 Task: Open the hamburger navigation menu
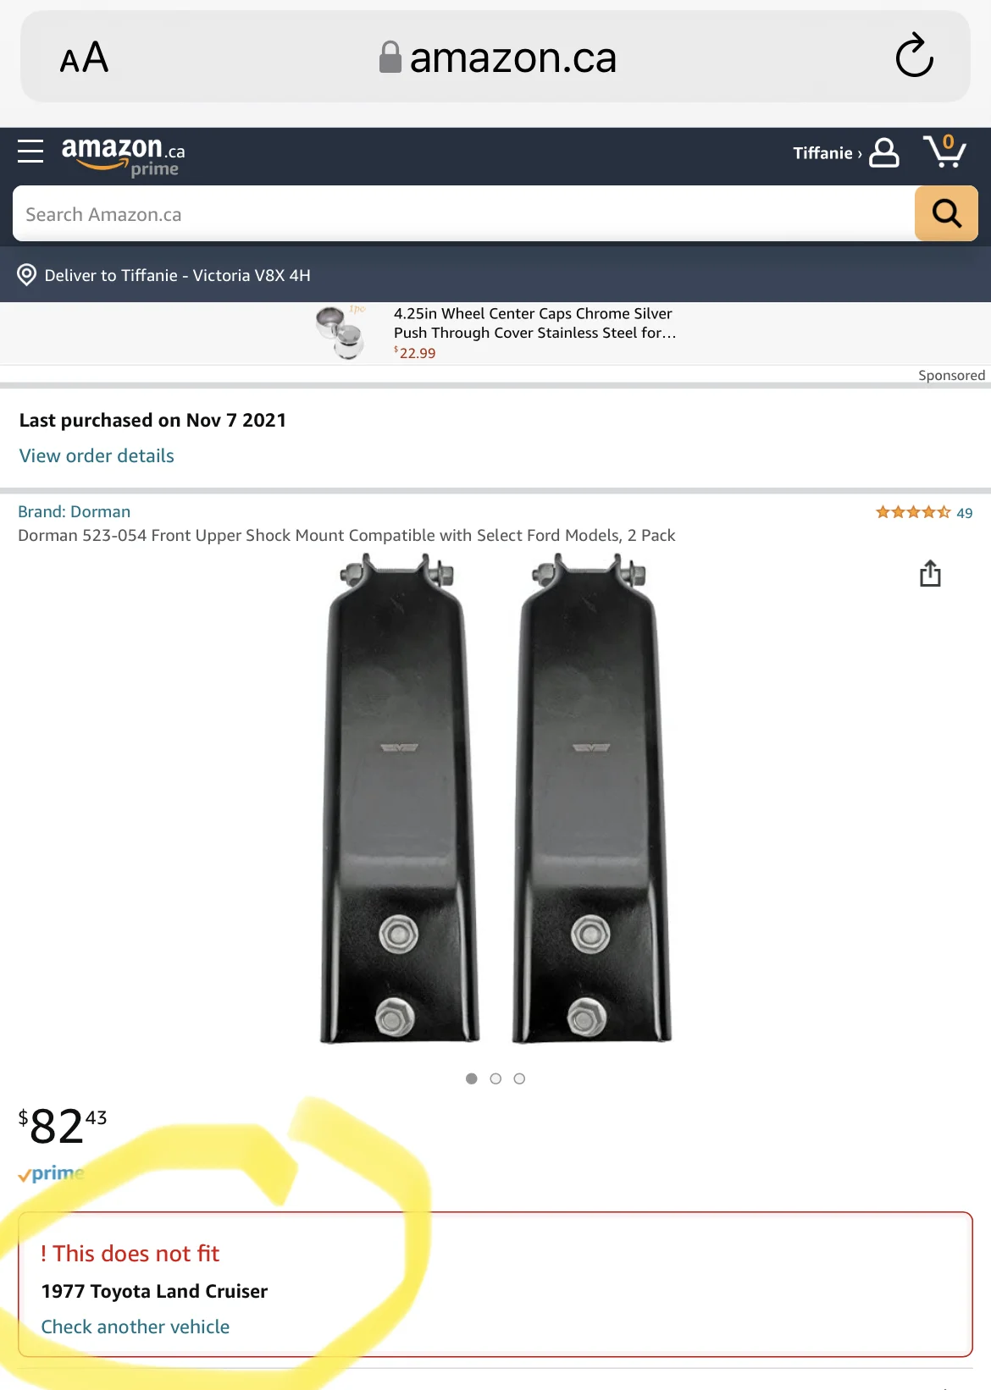coord(30,151)
